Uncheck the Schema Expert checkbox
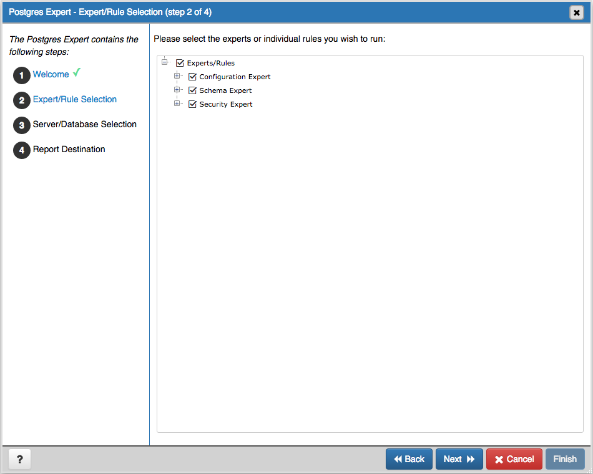The width and height of the screenshot is (593, 474). tap(192, 90)
